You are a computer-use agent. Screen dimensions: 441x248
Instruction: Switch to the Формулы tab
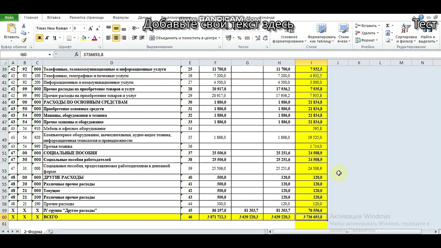point(121,17)
